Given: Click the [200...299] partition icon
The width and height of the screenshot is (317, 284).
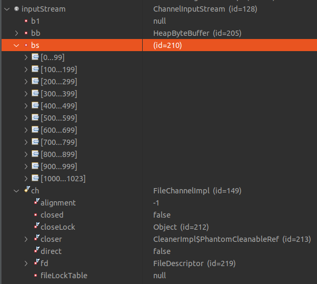Looking at the screenshot, I should click(x=35, y=81).
